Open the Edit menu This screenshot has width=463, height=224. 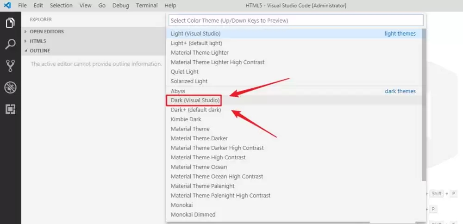click(x=38, y=5)
